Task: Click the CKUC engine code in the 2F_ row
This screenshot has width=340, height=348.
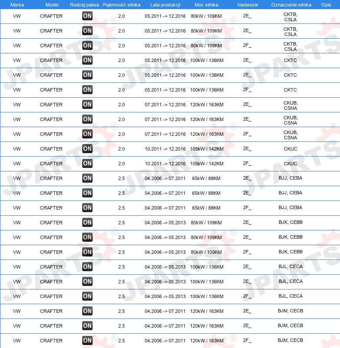Action: (x=290, y=164)
